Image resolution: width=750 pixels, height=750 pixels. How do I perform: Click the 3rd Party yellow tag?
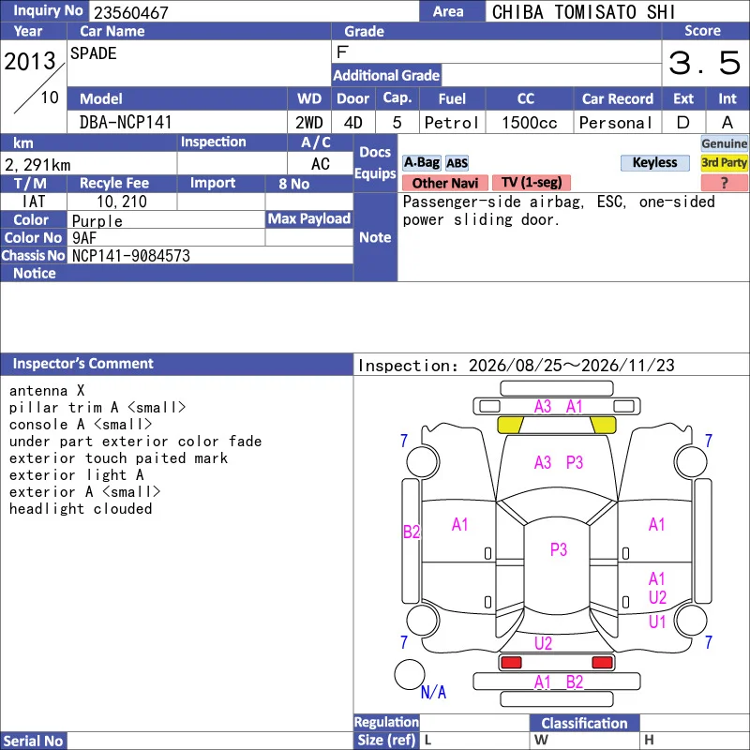[724, 162]
